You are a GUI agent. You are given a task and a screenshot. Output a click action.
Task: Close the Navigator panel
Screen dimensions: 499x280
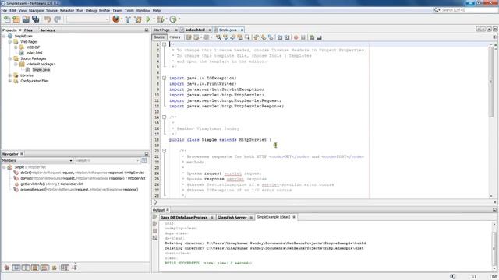pos(22,154)
